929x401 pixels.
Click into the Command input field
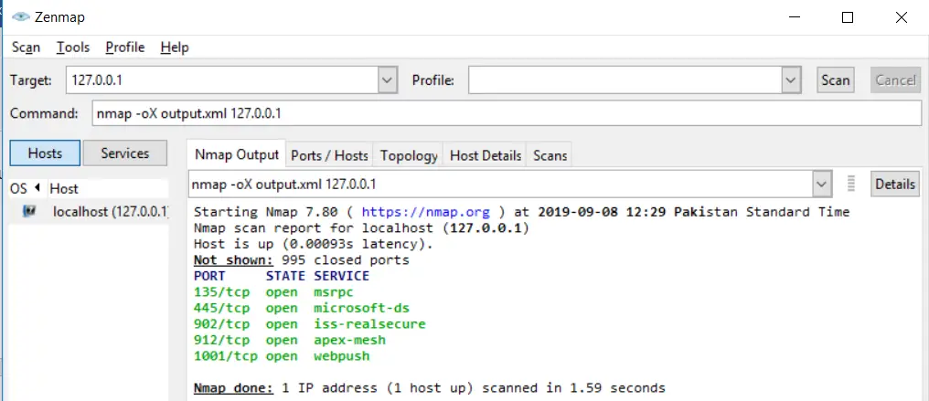[507, 113]
